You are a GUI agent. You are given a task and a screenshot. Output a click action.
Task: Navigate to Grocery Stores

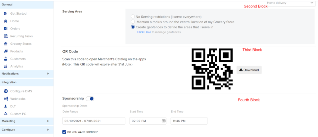(x=21, y=43)
